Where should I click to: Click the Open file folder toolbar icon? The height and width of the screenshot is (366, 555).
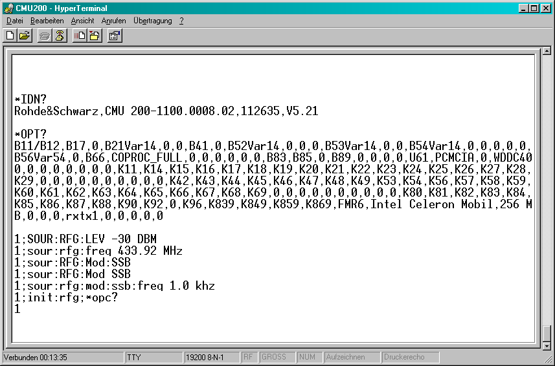pyautogui.click(x=25, y=36)
